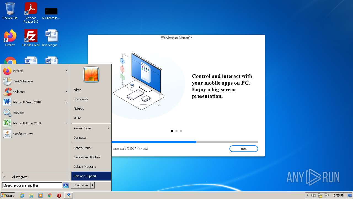Open Configure Java from Start menu

point(35,134)
